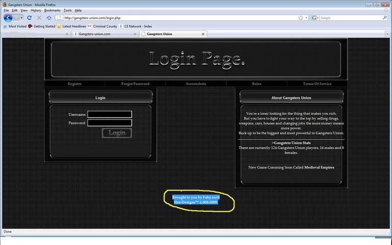Screen dimensions: 392x245
Task: Reload the current page
Action: click(29, 18)
